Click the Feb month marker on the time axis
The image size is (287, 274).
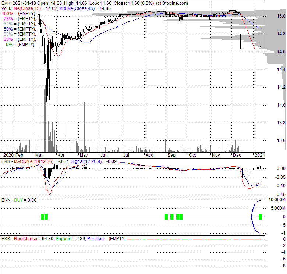[19, 155]
